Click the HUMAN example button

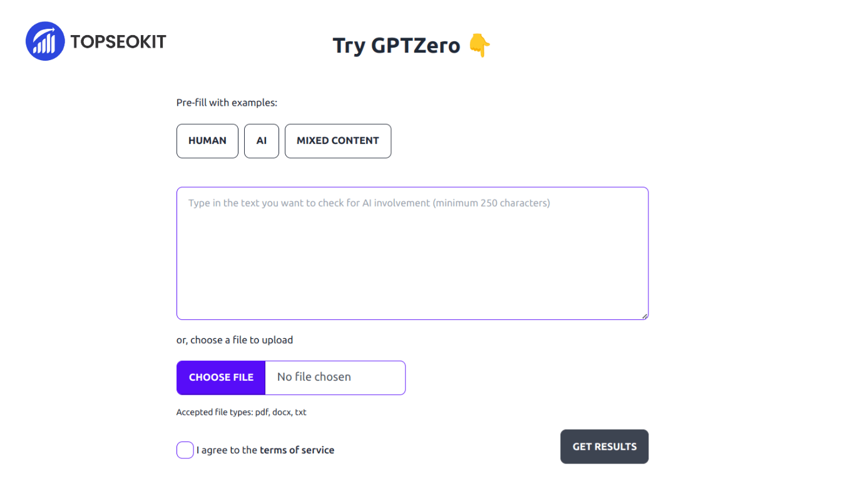(x=207, y=140)
